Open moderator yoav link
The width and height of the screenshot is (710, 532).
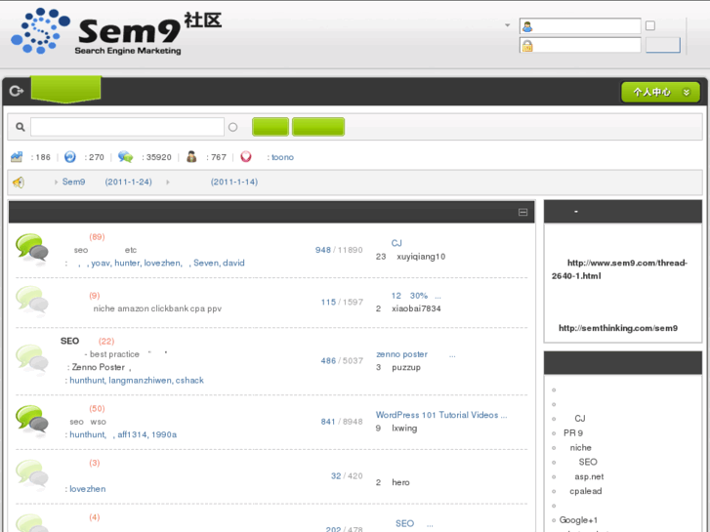pyautogui.click(x=100, y=263)
